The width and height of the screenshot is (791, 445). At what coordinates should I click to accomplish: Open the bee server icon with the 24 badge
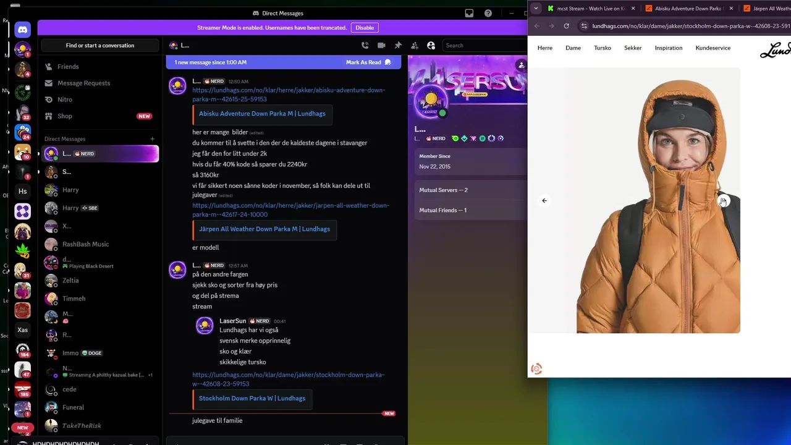(x=23, y=132)
